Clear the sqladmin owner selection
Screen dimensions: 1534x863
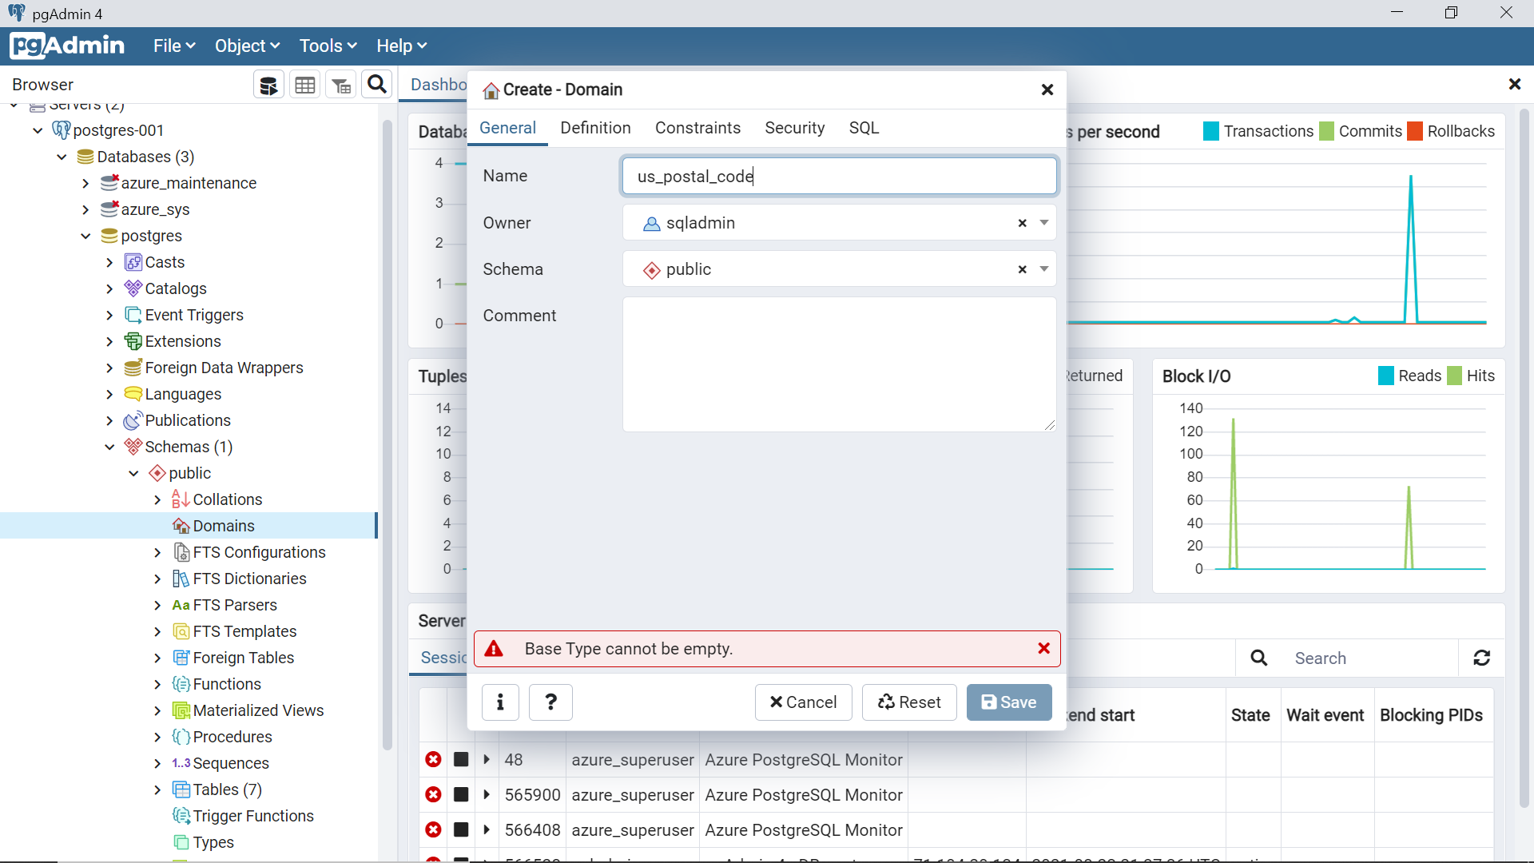point(1022,223)
